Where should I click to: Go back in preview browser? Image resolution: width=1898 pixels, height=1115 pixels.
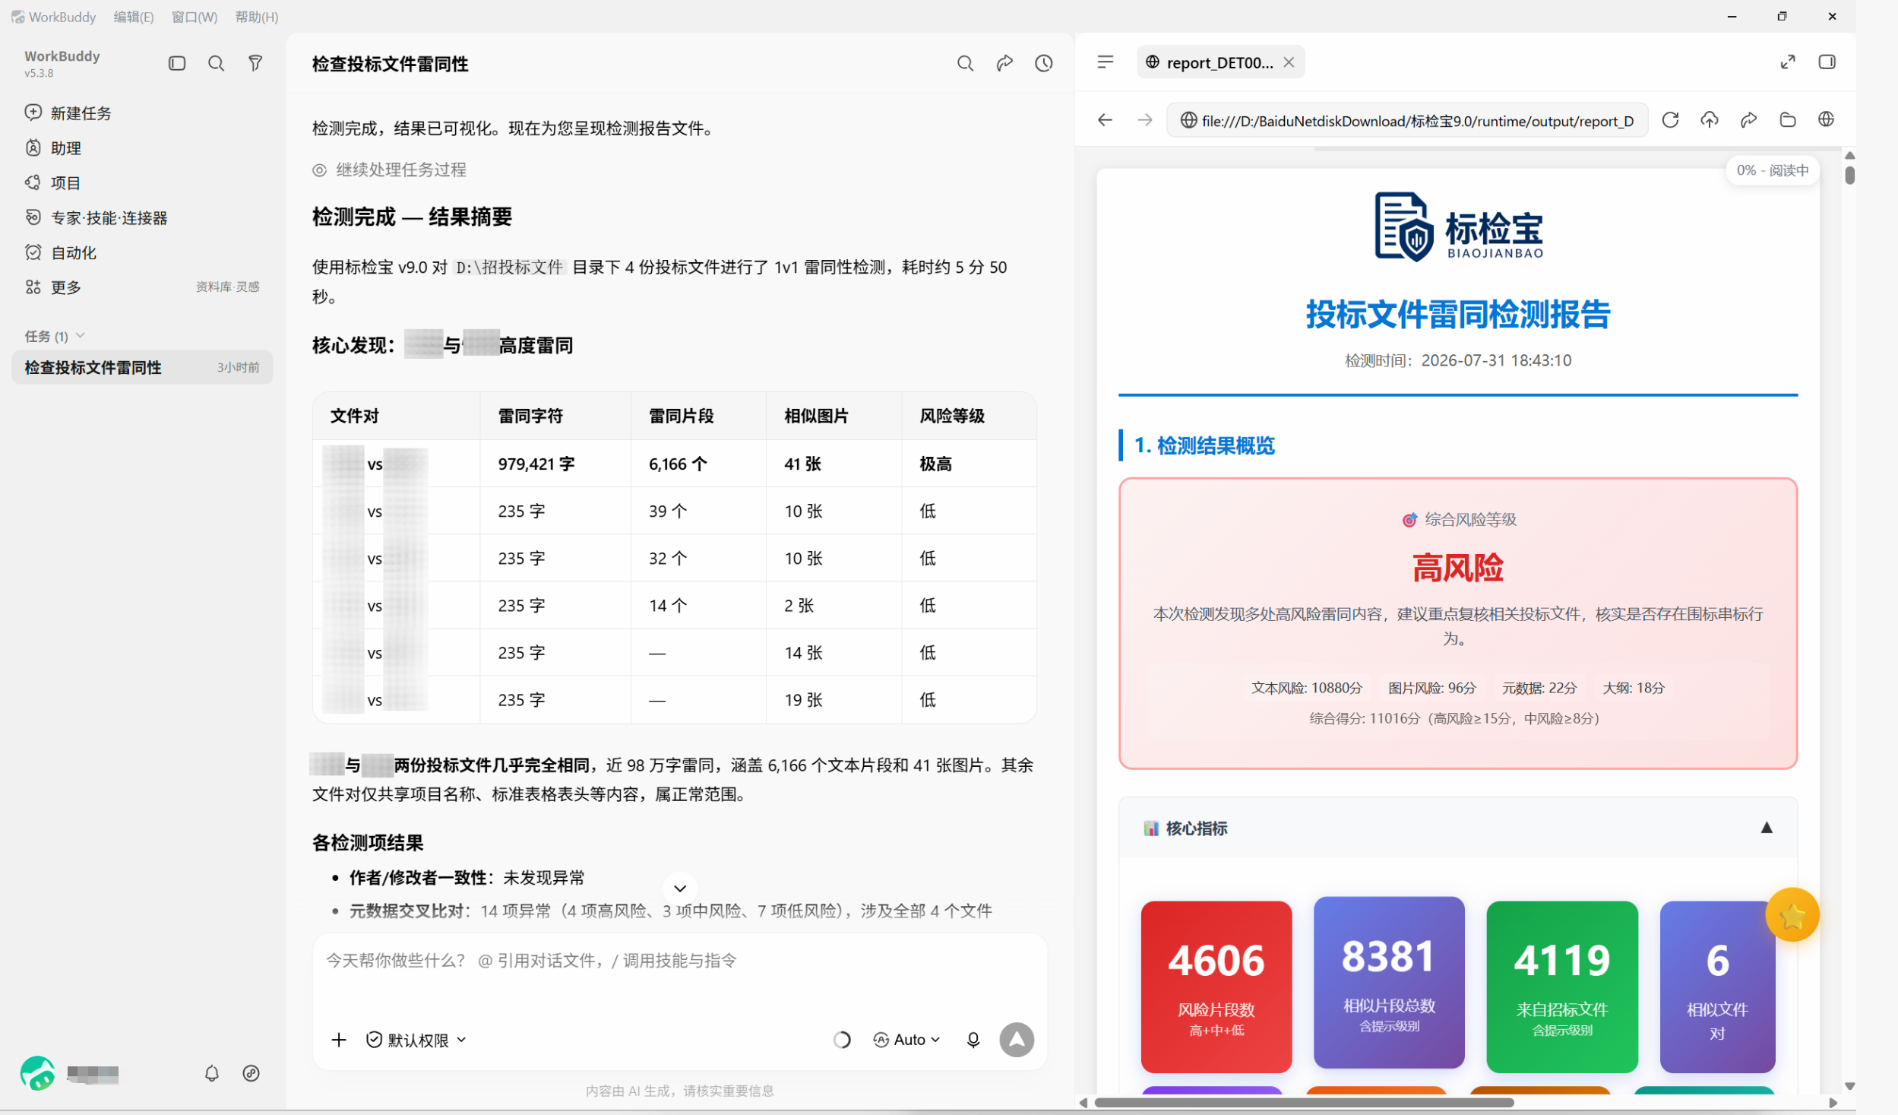1106,120
